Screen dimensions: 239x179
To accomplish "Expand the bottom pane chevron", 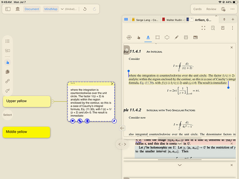I will (x=180, y=165).
